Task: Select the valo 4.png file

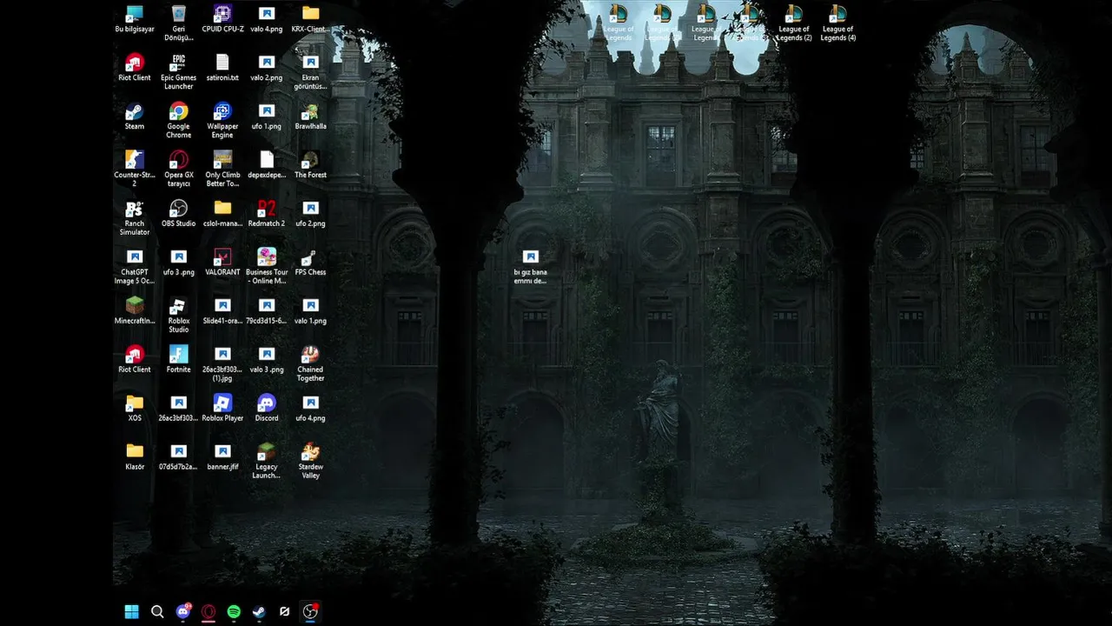Action: pos(267,19)
